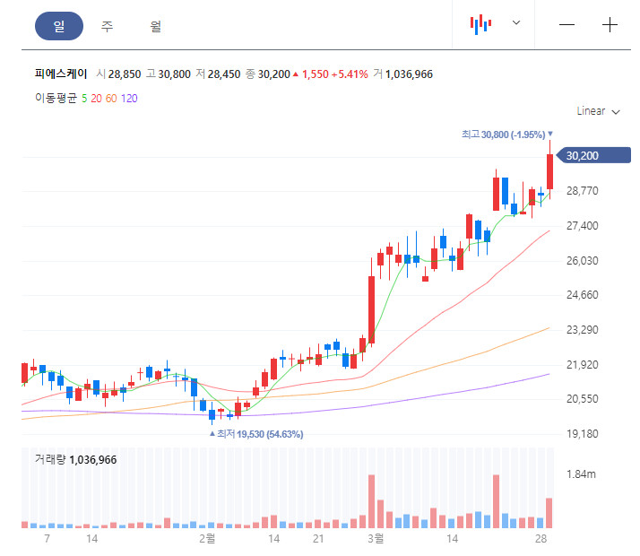The height and width of the screenshot is (556, 640).
Task: Switch to the weekly 주 chart tab
Action: click(107, 26)
